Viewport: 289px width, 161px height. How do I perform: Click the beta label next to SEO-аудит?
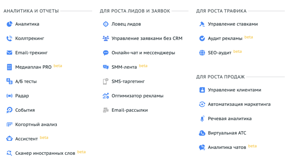[x=238, y=51]
